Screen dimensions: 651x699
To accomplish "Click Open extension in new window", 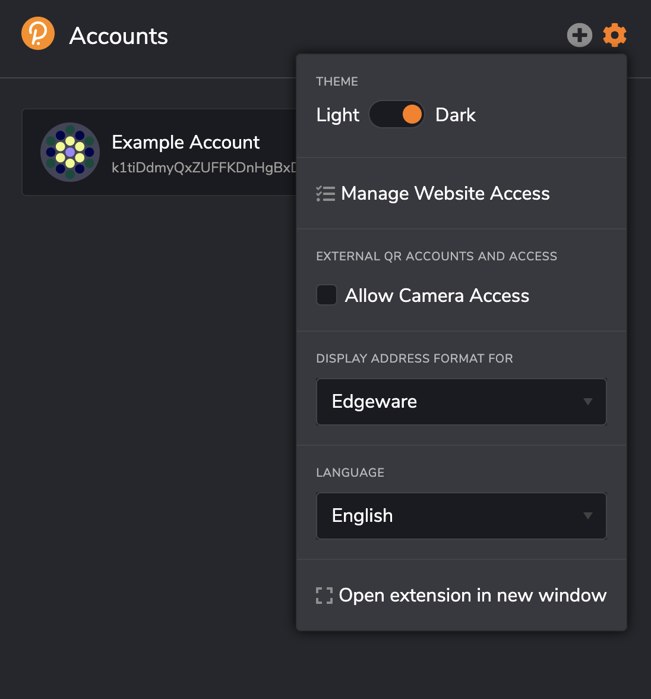I will [x=472, y=595].
